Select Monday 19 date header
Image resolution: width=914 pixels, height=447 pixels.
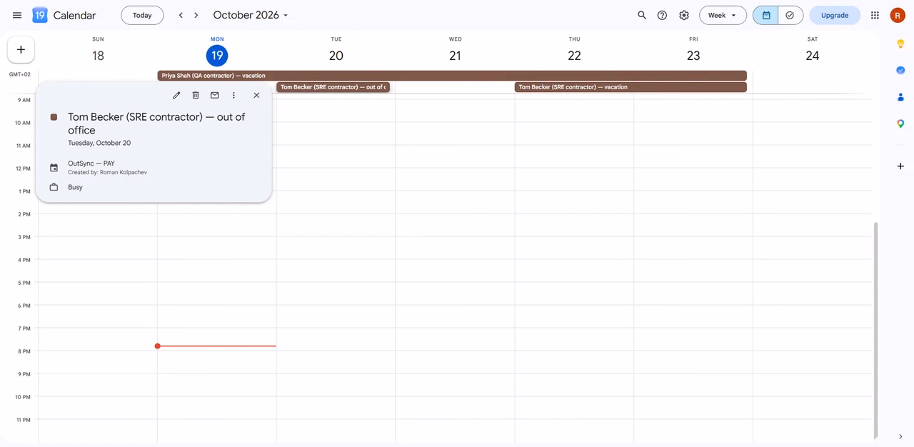point(217,56)
